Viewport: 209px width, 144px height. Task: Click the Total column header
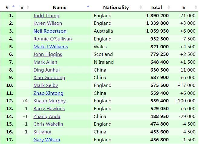(156, 8)
